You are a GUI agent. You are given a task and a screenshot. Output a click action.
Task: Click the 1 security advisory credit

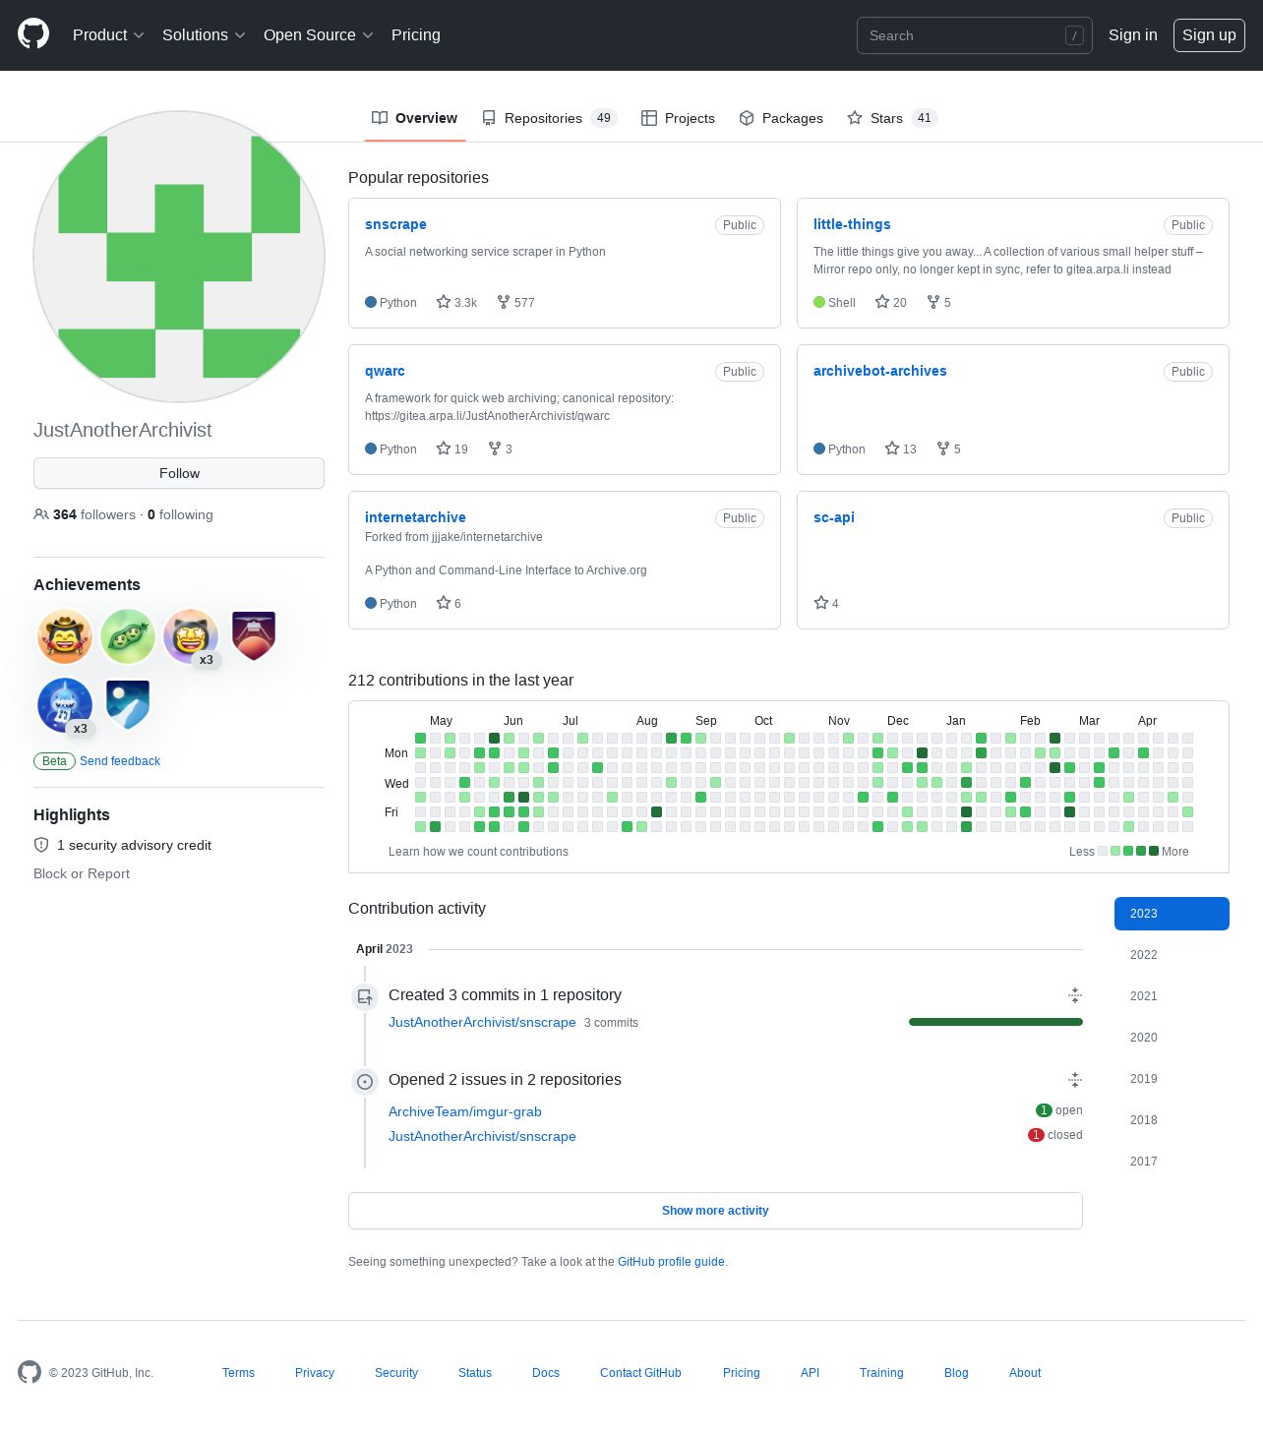tap(134, 845)
